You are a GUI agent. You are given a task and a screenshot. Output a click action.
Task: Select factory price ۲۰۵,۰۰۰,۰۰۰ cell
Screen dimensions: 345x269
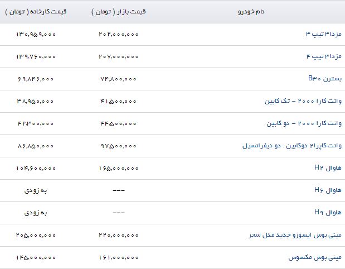coord(36,236)
